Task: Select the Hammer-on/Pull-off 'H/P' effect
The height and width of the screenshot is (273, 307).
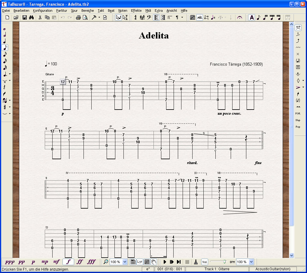Action: click(298, 27)
